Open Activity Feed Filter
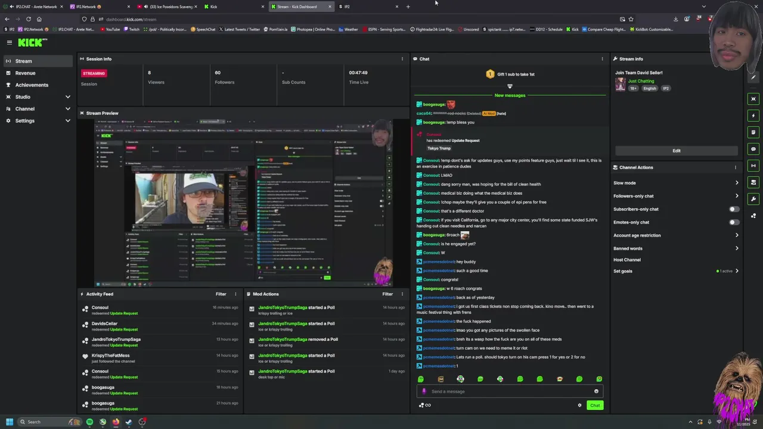 coord(221,294)
